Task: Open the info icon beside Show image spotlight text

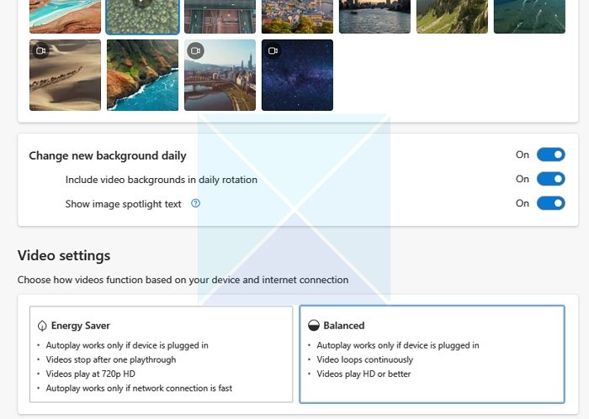Action: coord(196,203)
